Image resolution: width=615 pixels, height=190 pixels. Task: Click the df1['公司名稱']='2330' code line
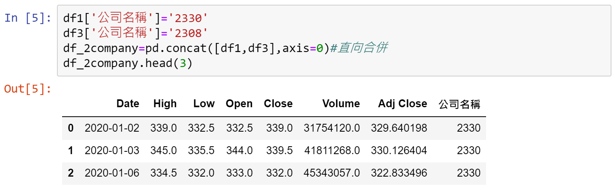[135, 18]
